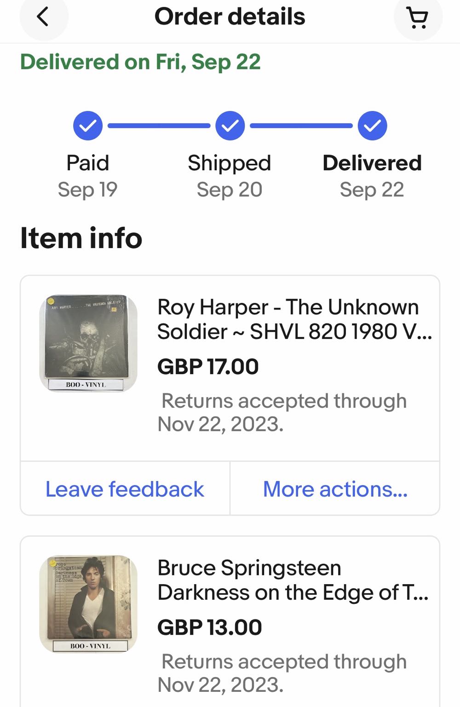The height and width of the screenshot is (707, 460).
Task: Tap Roy Harper returns accepted text
Action: (x=282, y=412)
